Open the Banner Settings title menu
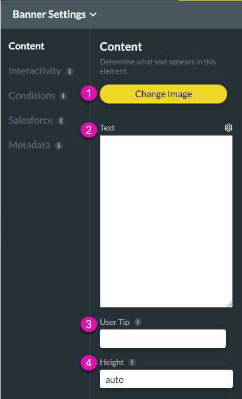Image resolution: width=242 pixels, height=399 pixels. click(x=49, y=14)
